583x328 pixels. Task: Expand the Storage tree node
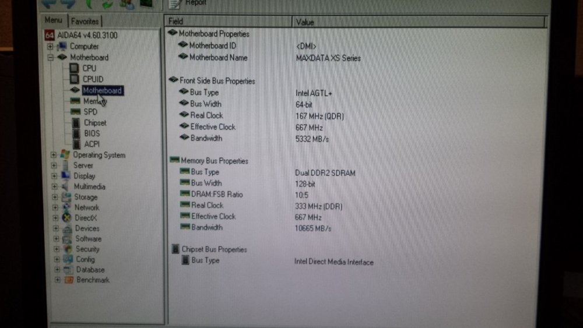coord(54,197)
